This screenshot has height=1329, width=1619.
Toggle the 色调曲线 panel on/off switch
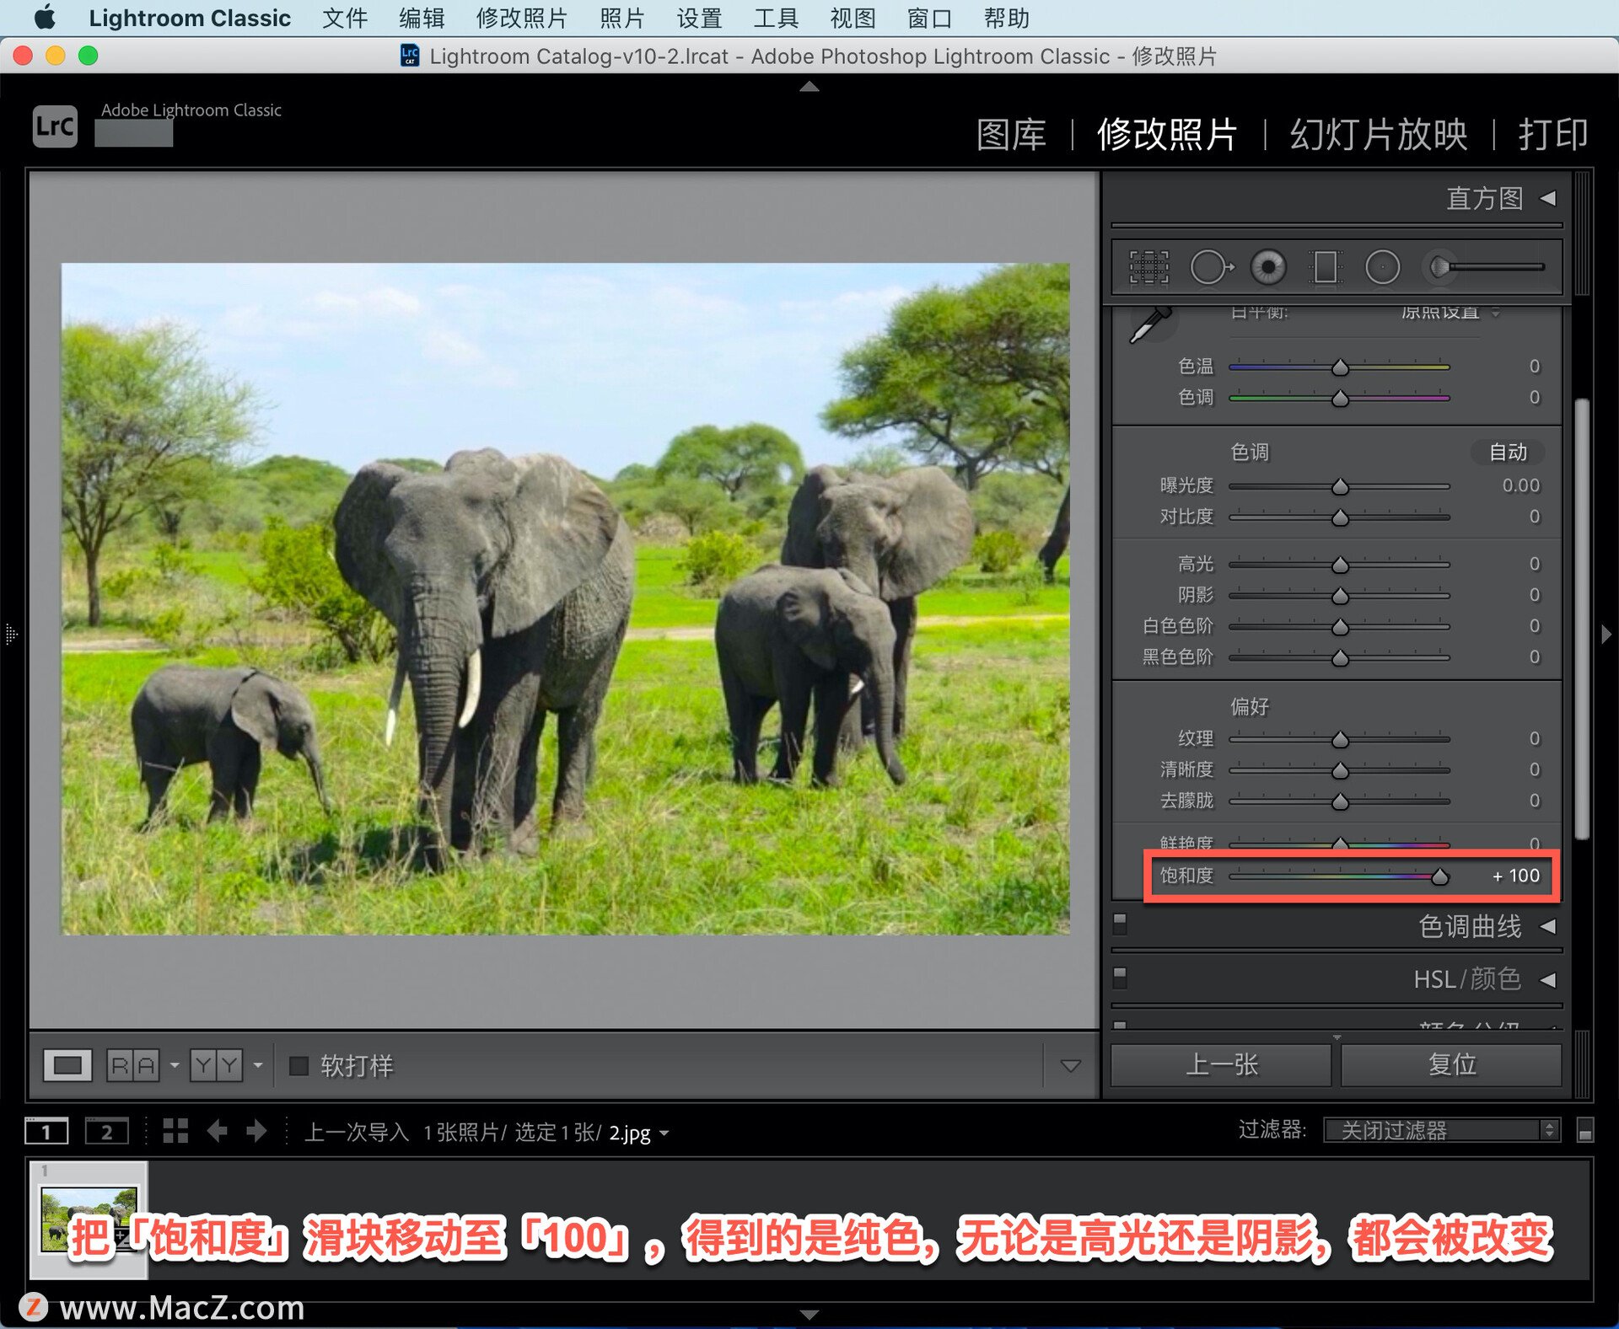pos(1120,924)
